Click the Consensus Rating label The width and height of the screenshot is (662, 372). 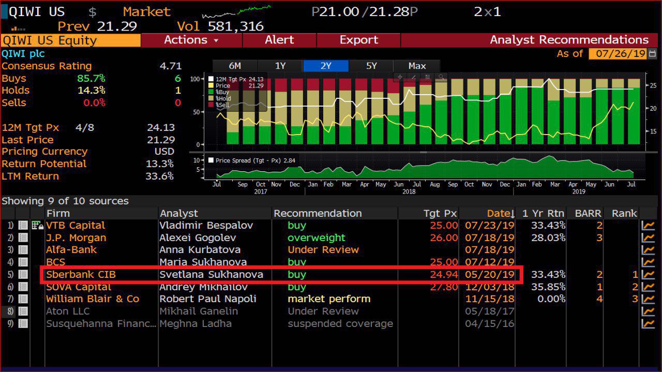(47, 66)
